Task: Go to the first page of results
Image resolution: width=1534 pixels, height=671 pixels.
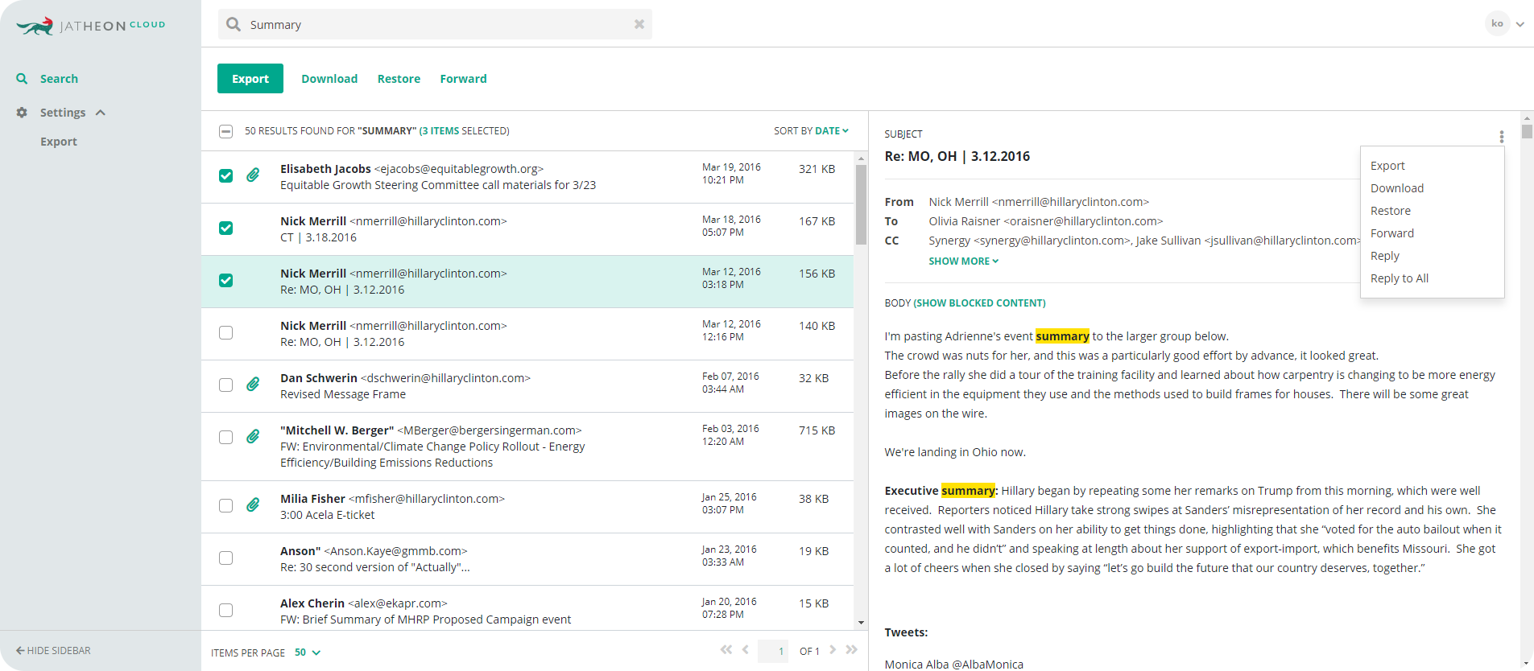Action: point(726,650)
